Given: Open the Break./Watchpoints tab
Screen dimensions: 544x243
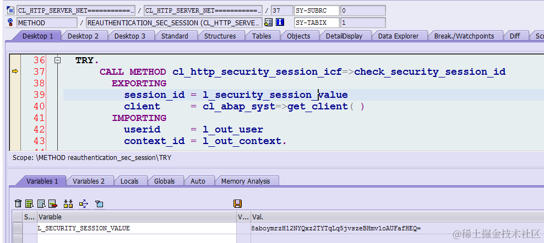Looking at the screenshot, I should (x=464, y=36).
